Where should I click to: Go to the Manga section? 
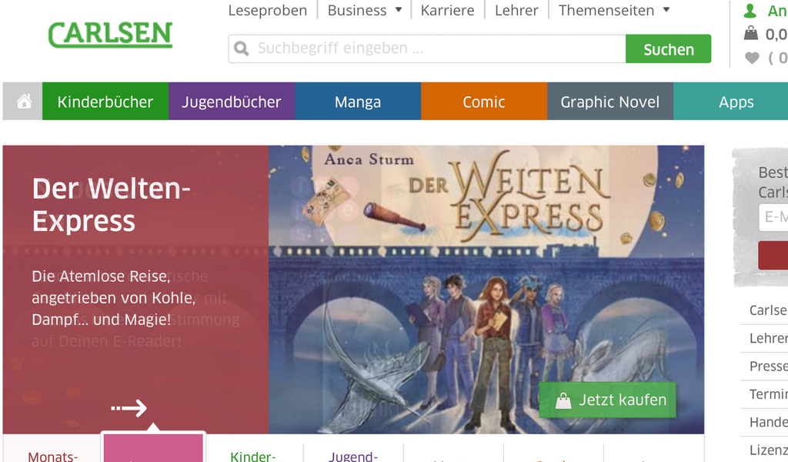click(x=358, y=102)
